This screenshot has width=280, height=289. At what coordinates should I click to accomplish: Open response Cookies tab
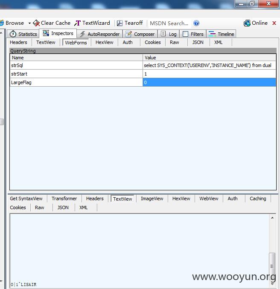(18, 207)
